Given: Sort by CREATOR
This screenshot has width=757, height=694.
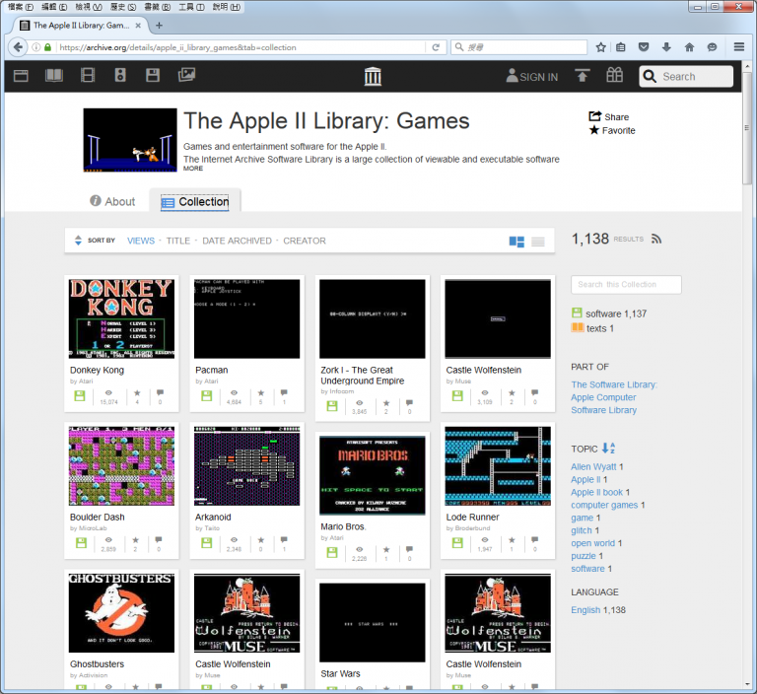Looking at the screenshot, I should click(305, 241).
